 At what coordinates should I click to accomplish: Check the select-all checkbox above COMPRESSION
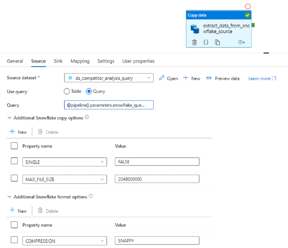point(14,225)
